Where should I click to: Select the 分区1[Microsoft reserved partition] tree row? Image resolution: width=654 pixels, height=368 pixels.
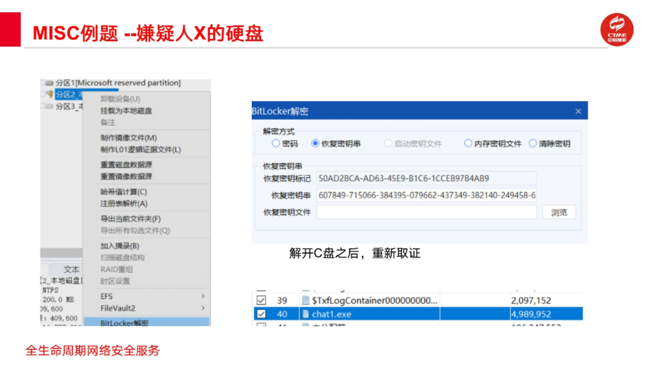[118, 83]
